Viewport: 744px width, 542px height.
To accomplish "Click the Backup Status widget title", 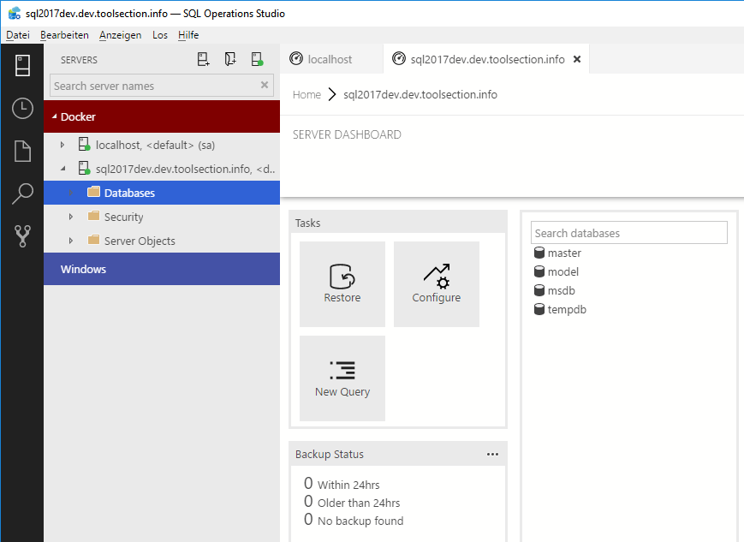I will pyautogui.click(x=330, y=454).
